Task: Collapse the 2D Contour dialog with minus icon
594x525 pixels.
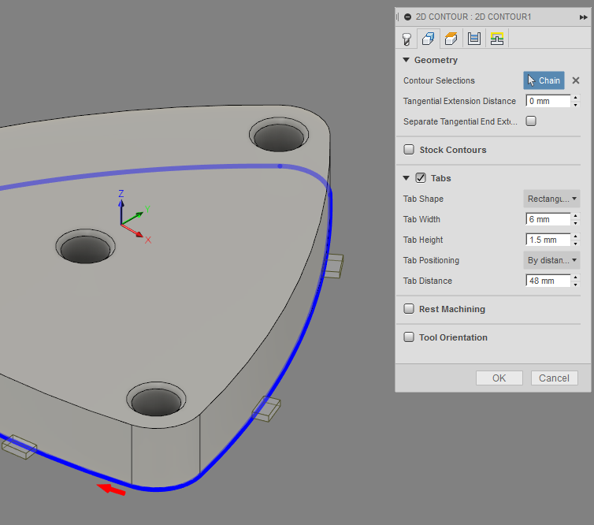Action: click(x=407, y=17)
